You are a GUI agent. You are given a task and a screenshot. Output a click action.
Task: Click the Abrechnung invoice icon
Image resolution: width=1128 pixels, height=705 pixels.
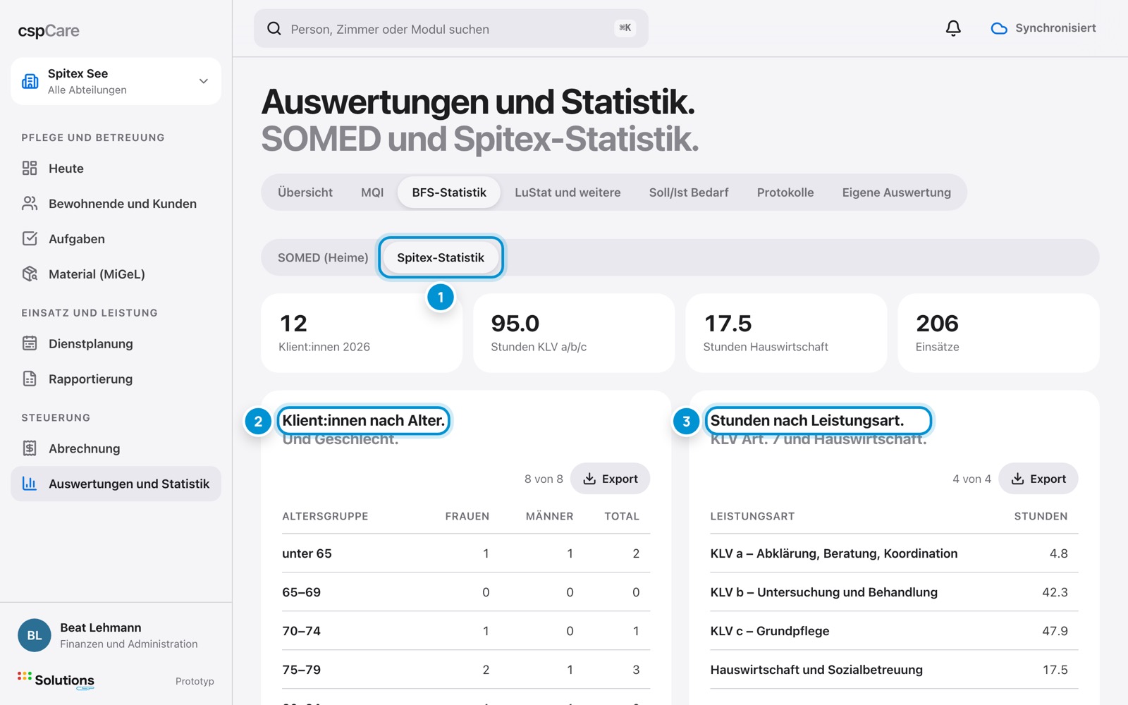pos(30,448)
